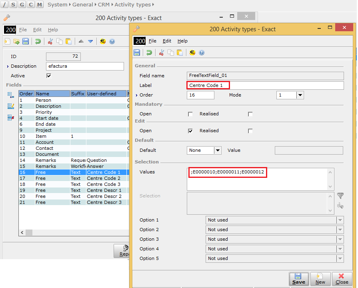The width and height of the screenshot is (358, 288).
Task: Enable Mandatory Open checkbox
Action: tap(190, 114)
